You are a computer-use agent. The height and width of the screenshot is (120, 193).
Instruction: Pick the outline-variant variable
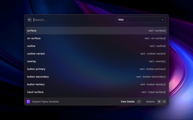pyautogui.click(x=96, y=54)
